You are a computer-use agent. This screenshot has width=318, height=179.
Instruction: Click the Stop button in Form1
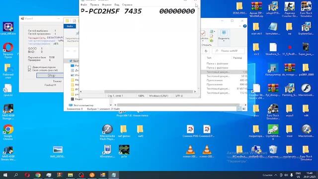[x=50, y=75]
